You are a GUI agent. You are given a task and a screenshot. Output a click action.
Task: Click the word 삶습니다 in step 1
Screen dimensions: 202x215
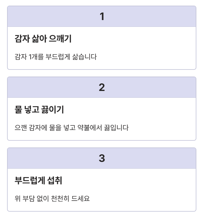tap(85, 57)
